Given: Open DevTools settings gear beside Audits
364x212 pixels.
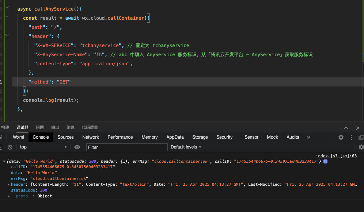Looking at the screenshot, I should [x=341, y=137].
